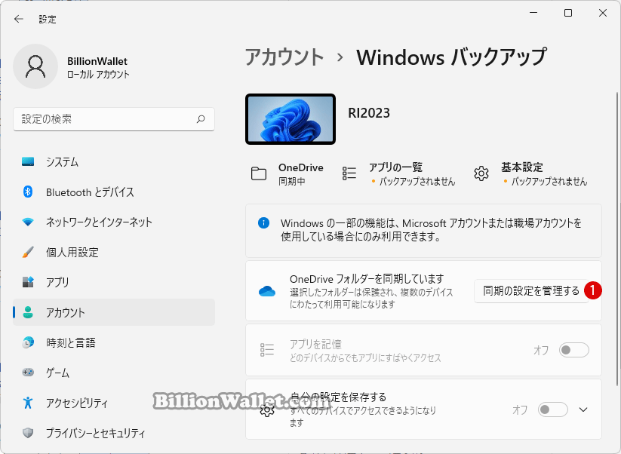Click the OneDrive cloud icon
The height and width of the screenshot is (454, 621).
pos(267,291)
